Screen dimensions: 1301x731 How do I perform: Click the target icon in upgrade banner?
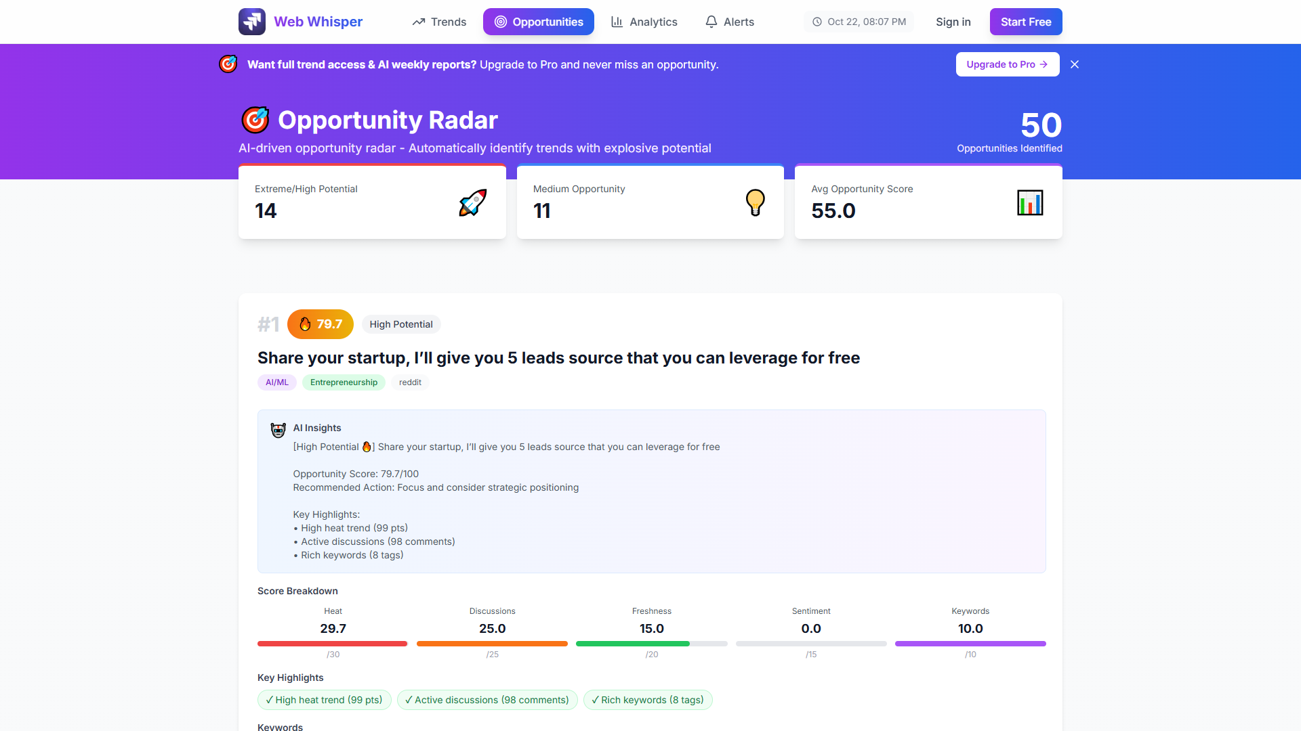pyautogui.click(x=228, y=64)
